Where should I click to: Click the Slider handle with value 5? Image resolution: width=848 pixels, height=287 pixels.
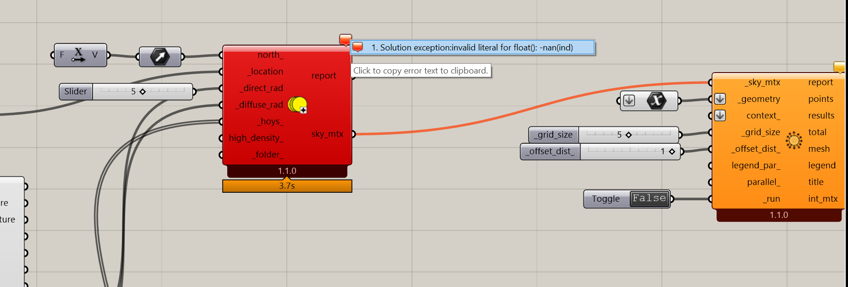pos(143,91)
